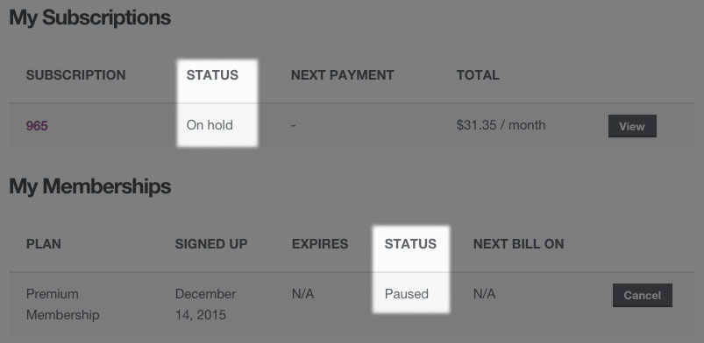The height and width of the screenshot is (343, 704).
Task: Click the December 14, 2015 signup date
Action: point(206,304)
